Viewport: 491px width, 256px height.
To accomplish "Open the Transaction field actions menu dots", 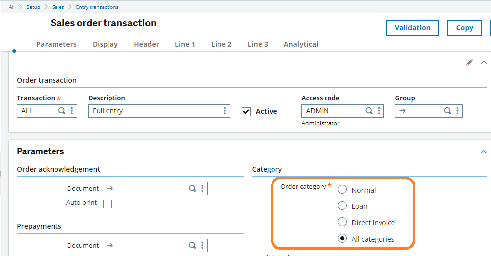I will coord(72,111).
